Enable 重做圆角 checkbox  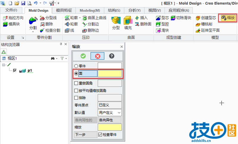click(76, 83)
